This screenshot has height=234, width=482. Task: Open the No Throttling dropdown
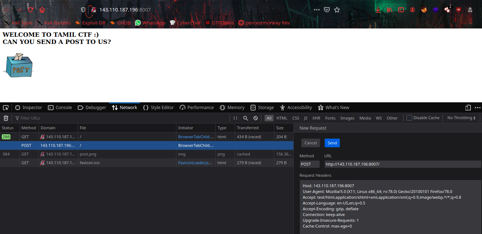pyautogui.click(x=461, y=118)
